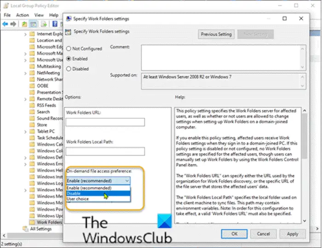Viewport: 322px width, 248px height.
Task: Open the On-demand file access preference dropdown
Action: (x=98, y=181)
